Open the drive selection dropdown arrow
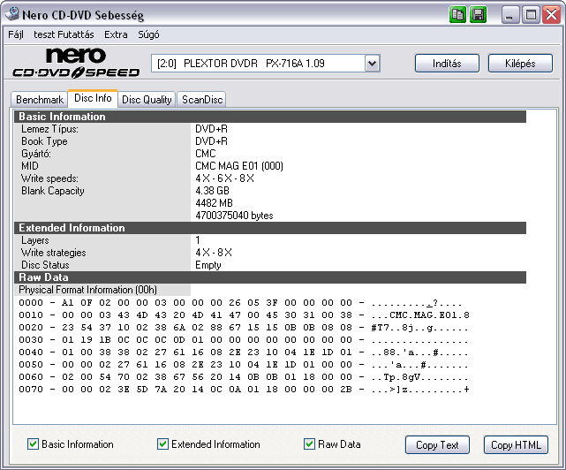 click(x=372, y=64)
